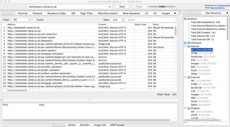This screenshot has width=230, height=127.
Task: Click the 100% crawl progress bar
Action: (162, 7)
